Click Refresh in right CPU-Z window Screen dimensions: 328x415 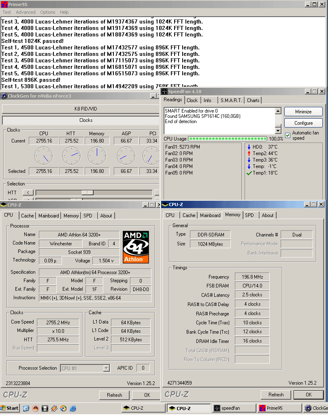pyautogui.click(x=276, y=395)
